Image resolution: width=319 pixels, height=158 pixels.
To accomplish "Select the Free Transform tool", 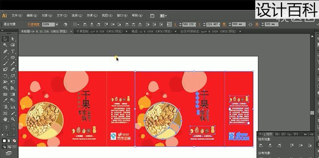I will point(13,82).
